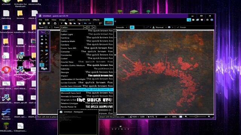Select the Paint Bucket tool
Screen dimensions: 241x135
42,51
